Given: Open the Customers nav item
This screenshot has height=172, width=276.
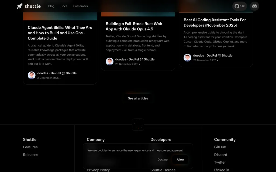Looking at the screenshot, I should click(x=80, y=6).
